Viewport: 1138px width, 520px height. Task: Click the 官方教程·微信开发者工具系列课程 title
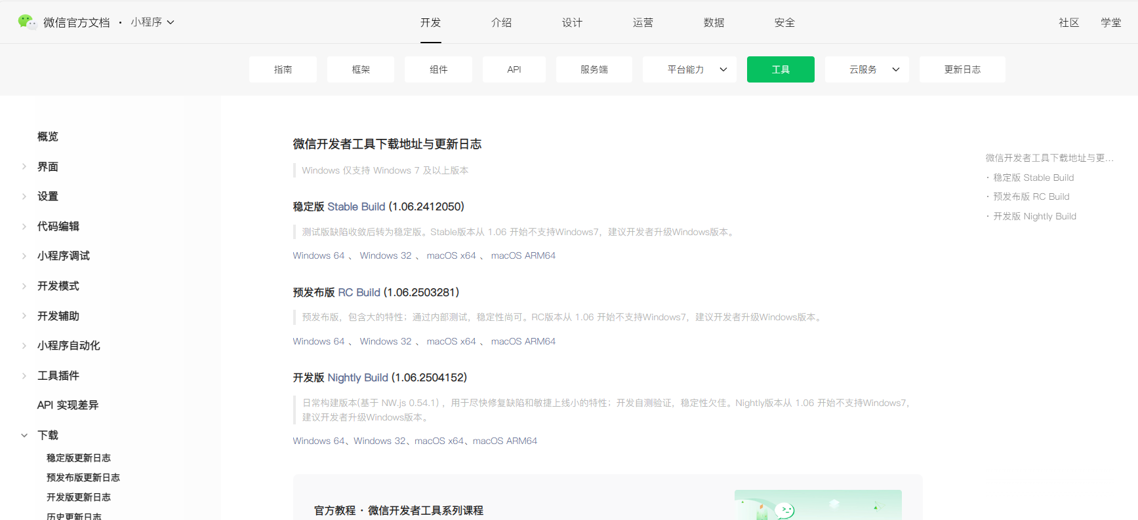click(x=399, y=510)
